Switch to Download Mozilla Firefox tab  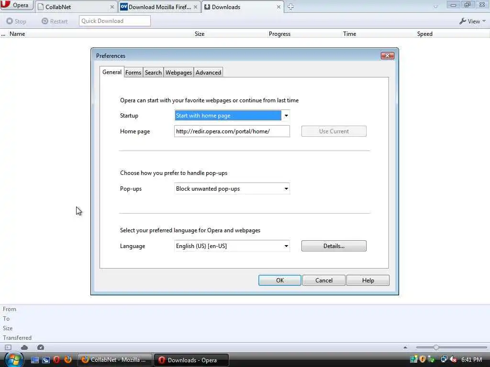[x=159, y=7]
